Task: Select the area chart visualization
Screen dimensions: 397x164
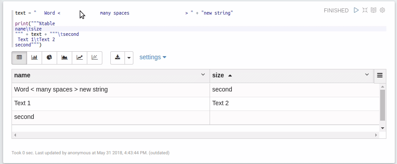Action: pos(64,57)
